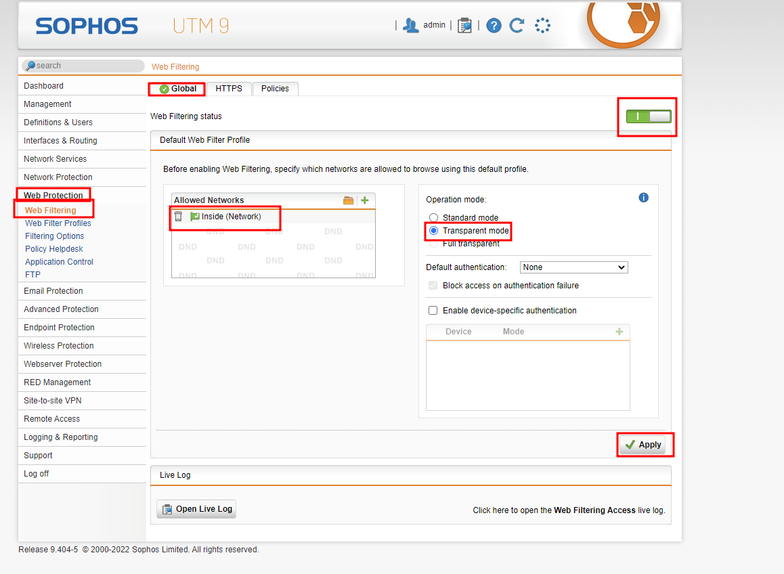The image size is (784, 574).
Task: Expand Definitions & Users menu
Action: click(82, 123)
